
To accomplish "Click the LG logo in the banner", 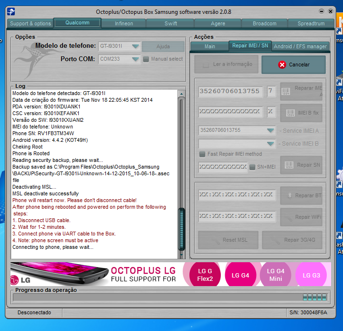I will (x=20, y=280).
